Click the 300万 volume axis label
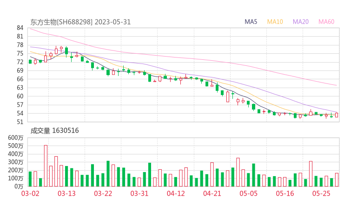This screenshot has width=344, height=204. (16, 162)
